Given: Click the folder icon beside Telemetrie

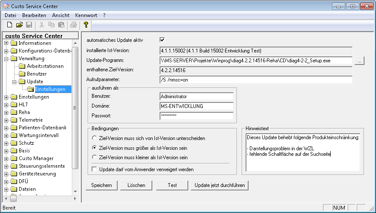Looking at the screenshot, I should (14, 120).
